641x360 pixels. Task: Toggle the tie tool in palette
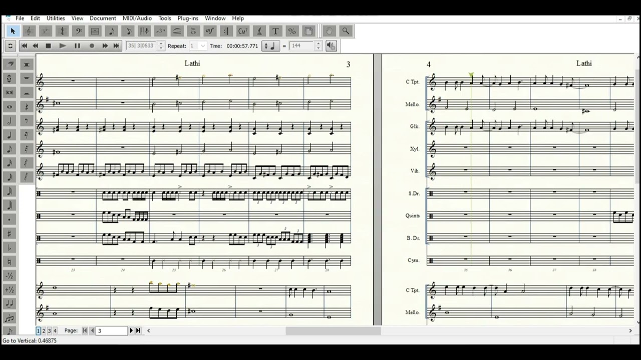click(x=10, y=303)
